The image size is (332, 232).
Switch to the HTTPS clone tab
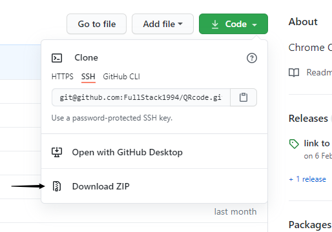pos(63,77)
